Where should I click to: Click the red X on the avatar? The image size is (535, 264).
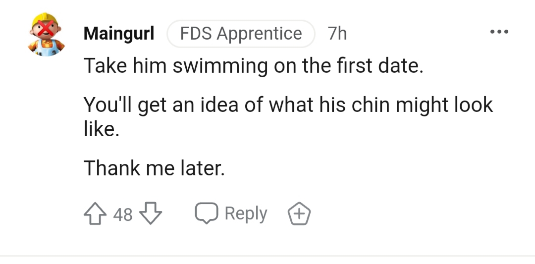[x=46, y=28]
